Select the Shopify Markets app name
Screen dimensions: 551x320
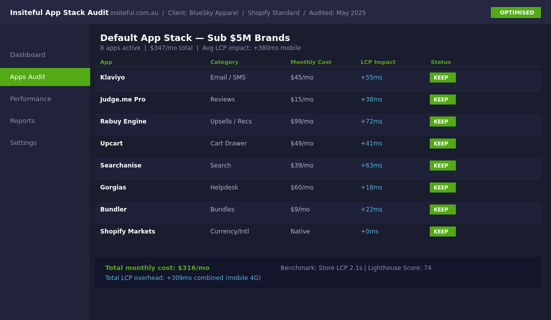[x=128, y=231]
